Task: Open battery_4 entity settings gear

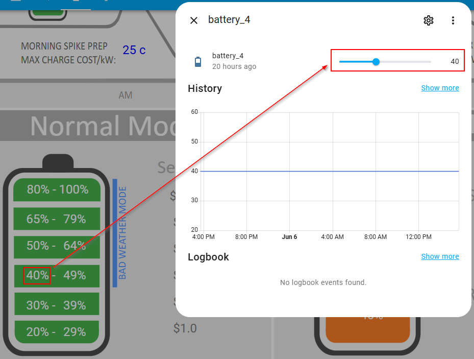Action: click(x=429, y=20)
